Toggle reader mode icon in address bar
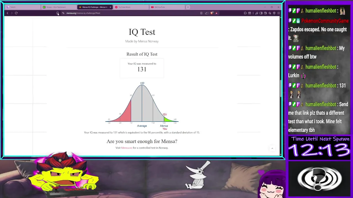The width and height of the screenshot is (353, 198). pos(201,13)
